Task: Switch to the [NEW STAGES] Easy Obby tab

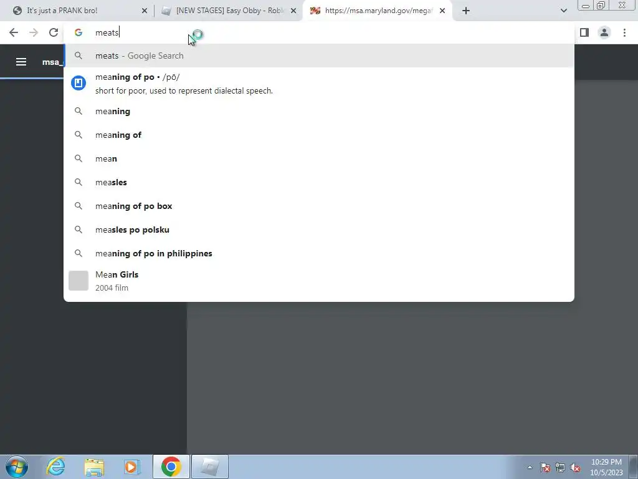Action: (x=228, y=11)
